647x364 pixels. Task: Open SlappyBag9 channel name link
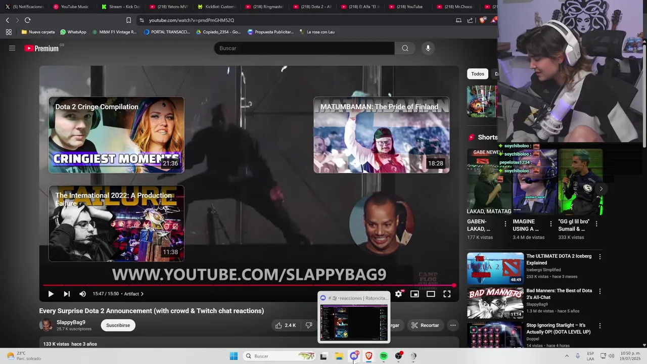(x=71, y=322)
